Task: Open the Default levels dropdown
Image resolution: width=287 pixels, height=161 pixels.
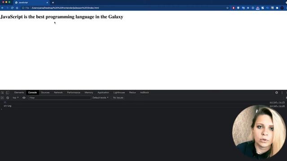Action: tap(100, 97)
